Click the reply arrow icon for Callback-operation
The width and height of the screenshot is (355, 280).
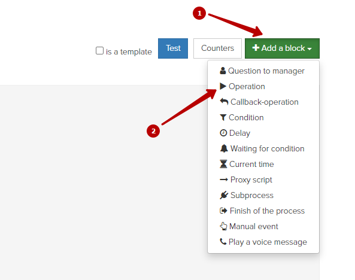(224, 102)
